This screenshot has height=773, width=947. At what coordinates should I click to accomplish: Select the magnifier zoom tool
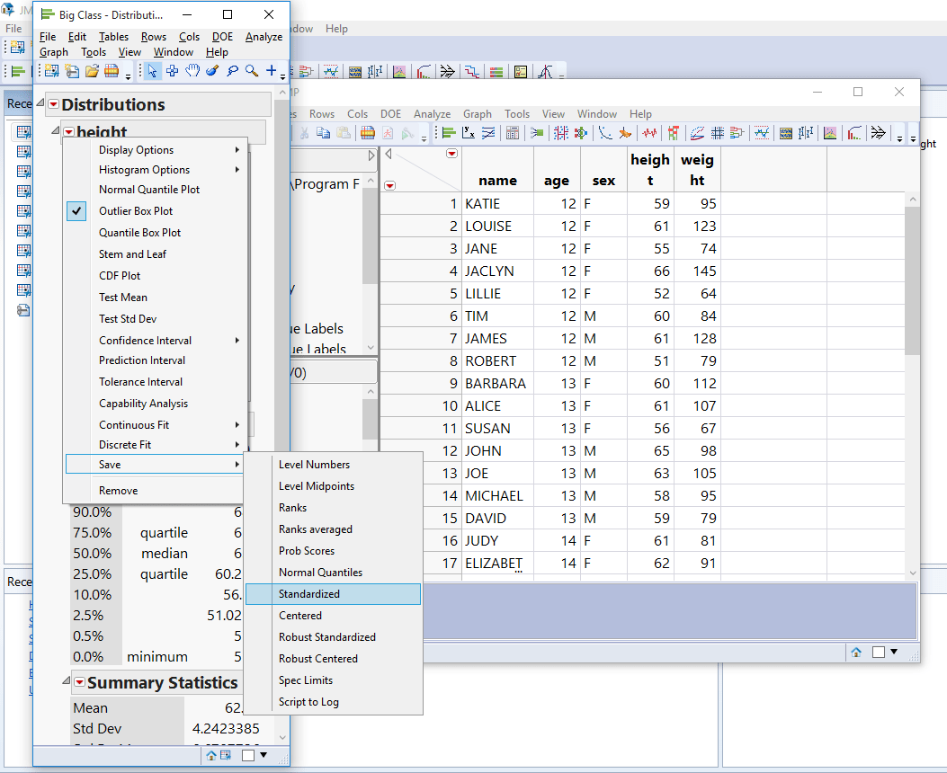(x=251, y=71)
